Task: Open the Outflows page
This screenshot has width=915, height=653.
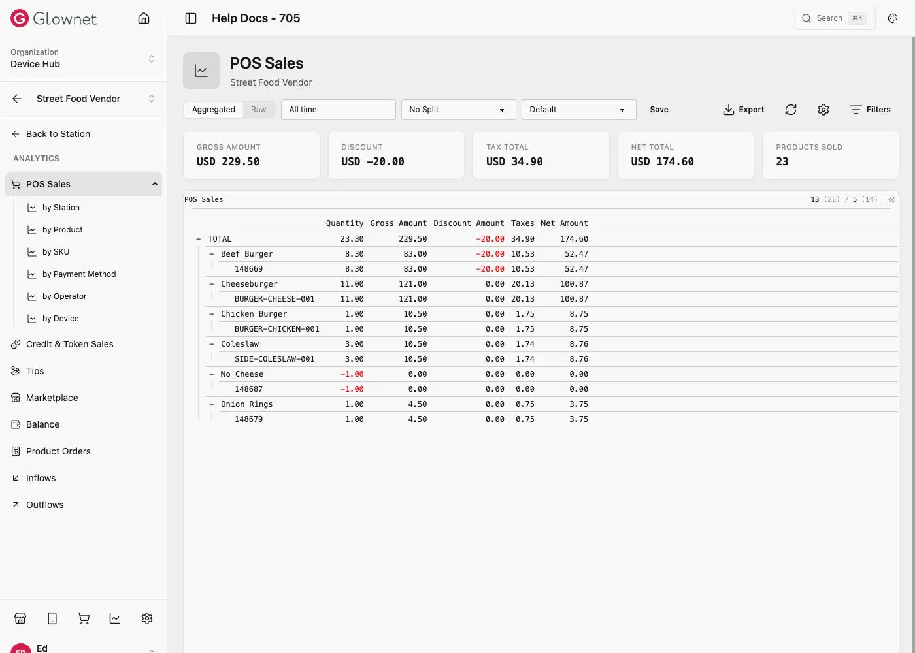Action: click(44, 505)
